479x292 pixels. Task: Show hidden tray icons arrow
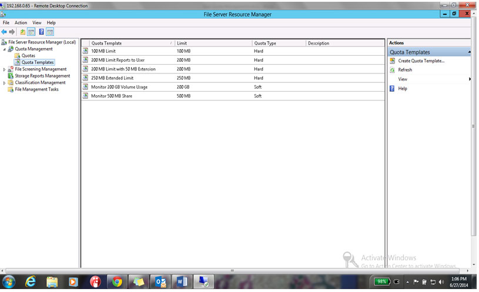[x=407, y=282]
